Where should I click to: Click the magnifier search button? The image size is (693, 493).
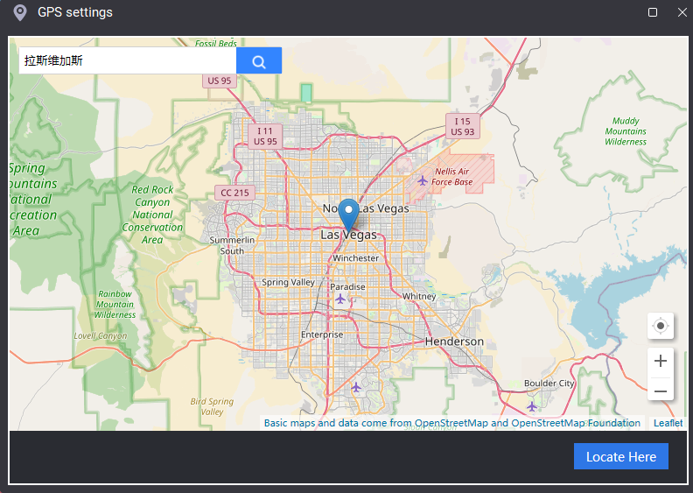(x=258, y=61)
